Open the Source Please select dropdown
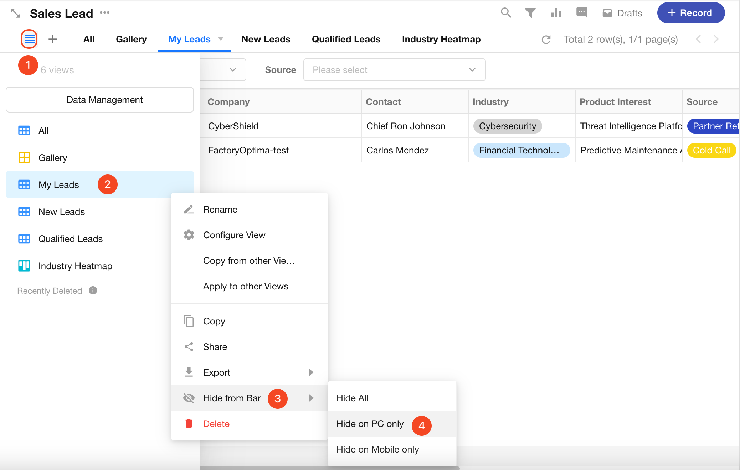 tap(394, 70)
